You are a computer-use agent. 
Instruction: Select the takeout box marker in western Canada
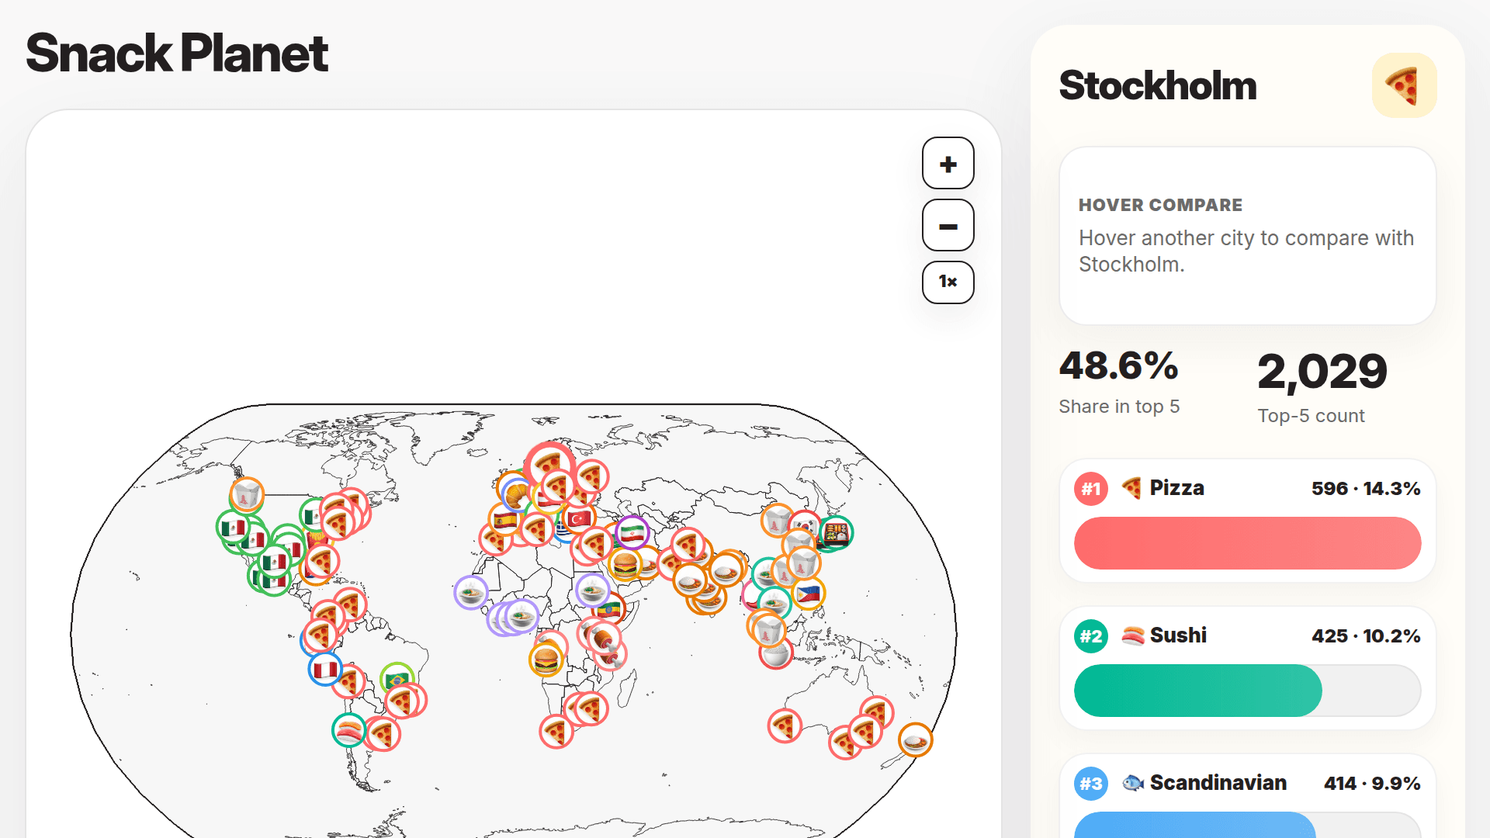[x=248, y=494]
